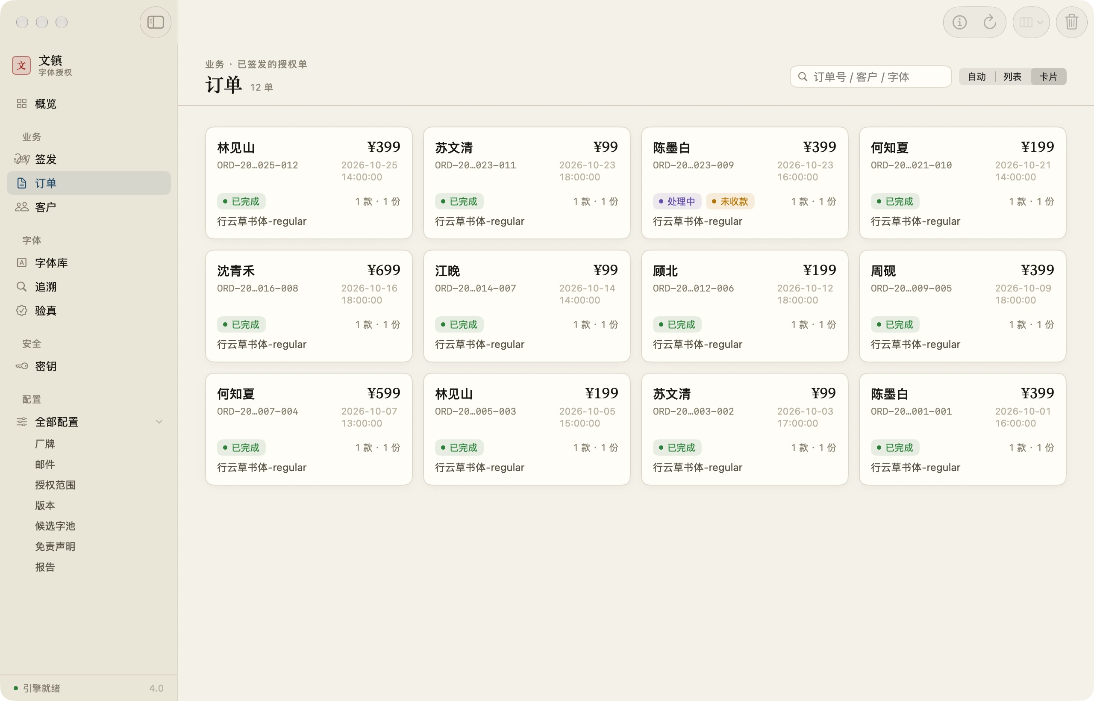Screen dimensions: 1094x701
Task: Open 顾北 ¥199 order card
Action: [744, 306]
